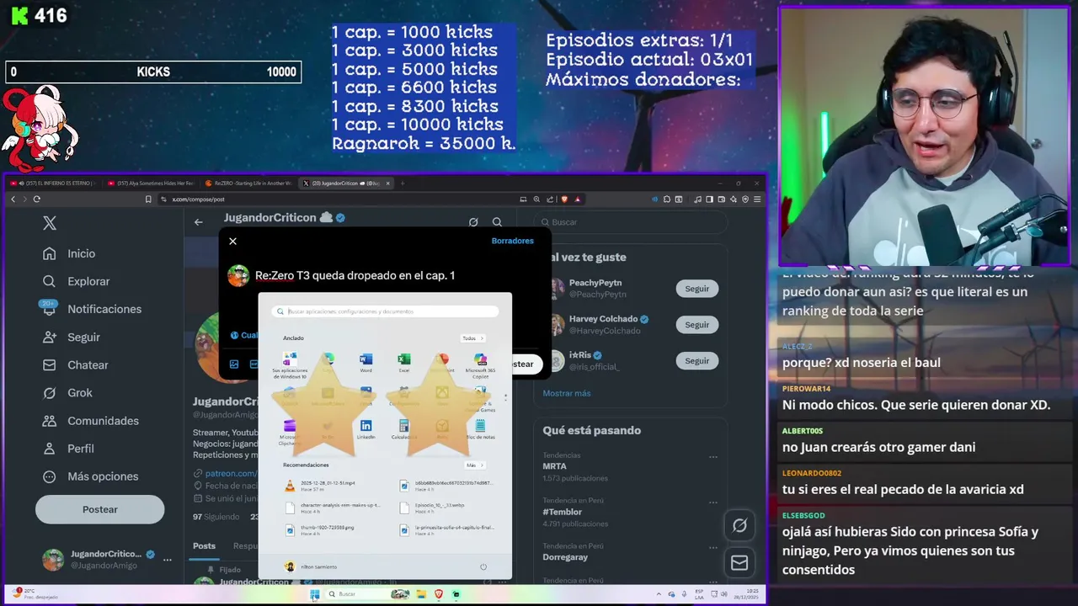Image resolution: width=1078 pixels, height=606 pixels.
Task: Open Bloc de notas in Start menu
Action: [x=480, y=429]
